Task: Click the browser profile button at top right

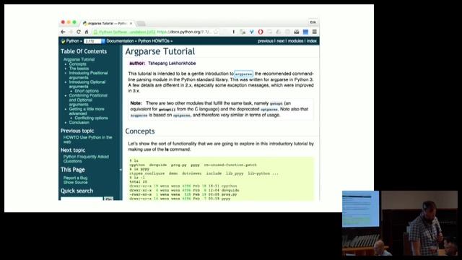Action: click(313, 22)
